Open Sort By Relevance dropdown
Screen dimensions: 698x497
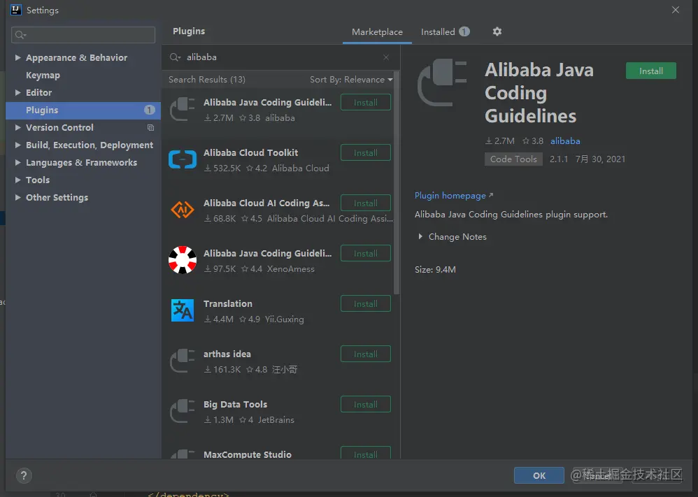[x=351, y=80]
